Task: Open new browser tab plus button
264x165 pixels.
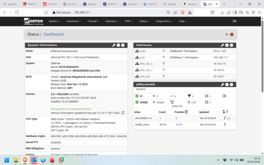Action: pos(224,4)
